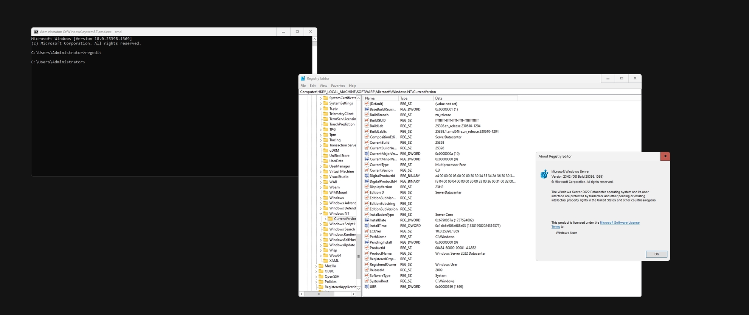Screen dimensions: 749x315
Task: Select the DigitalProductId4 binary value icon
Action: coord(367,181)
